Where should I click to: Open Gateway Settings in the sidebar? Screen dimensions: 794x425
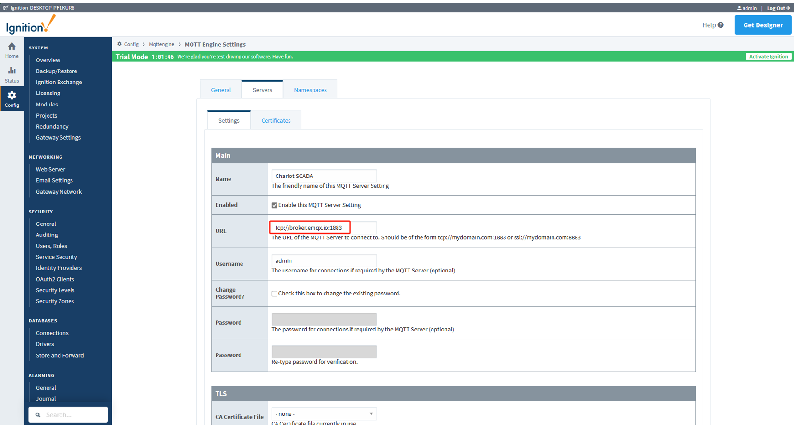click(59, 137)
